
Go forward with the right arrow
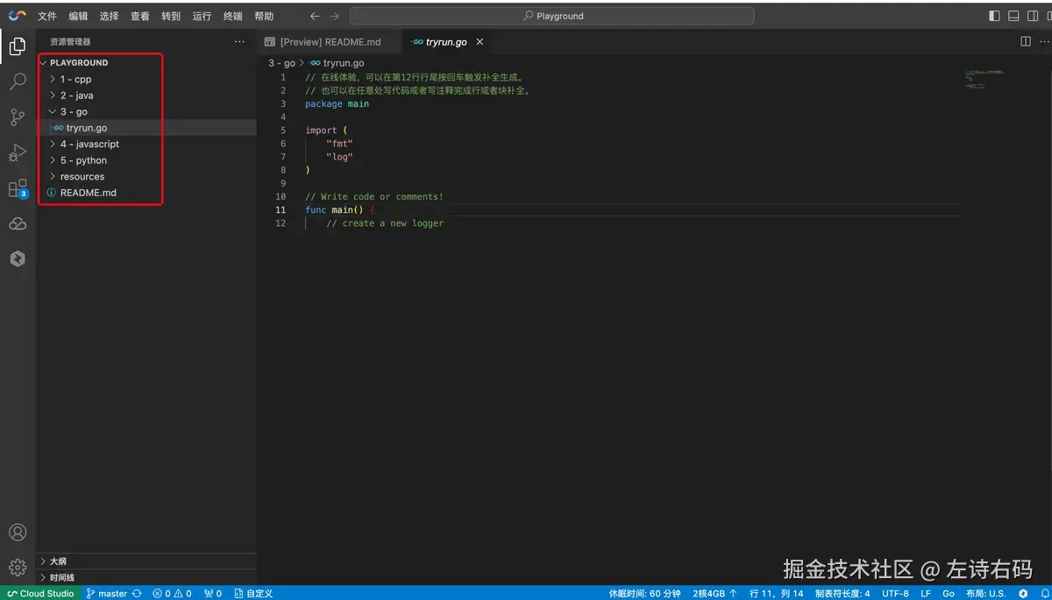pos(334,16)
